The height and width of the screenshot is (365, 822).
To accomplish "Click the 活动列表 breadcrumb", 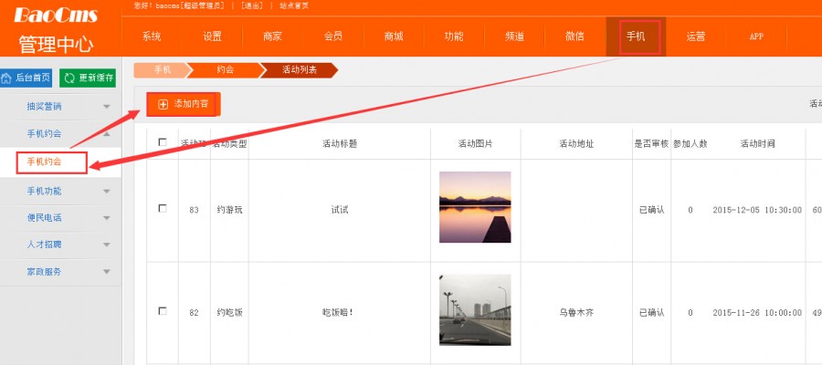I will (x=300, y=69).
